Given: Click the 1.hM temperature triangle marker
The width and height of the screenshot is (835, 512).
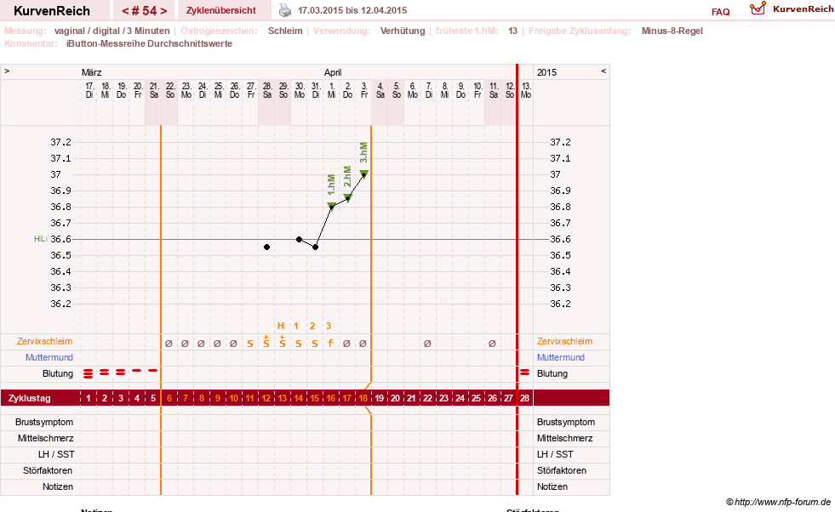Looking at the screenshot, I should pos(331,207).
